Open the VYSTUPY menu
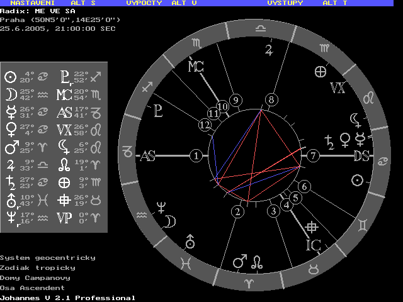The image size is (403, 302). click(285, 3)
